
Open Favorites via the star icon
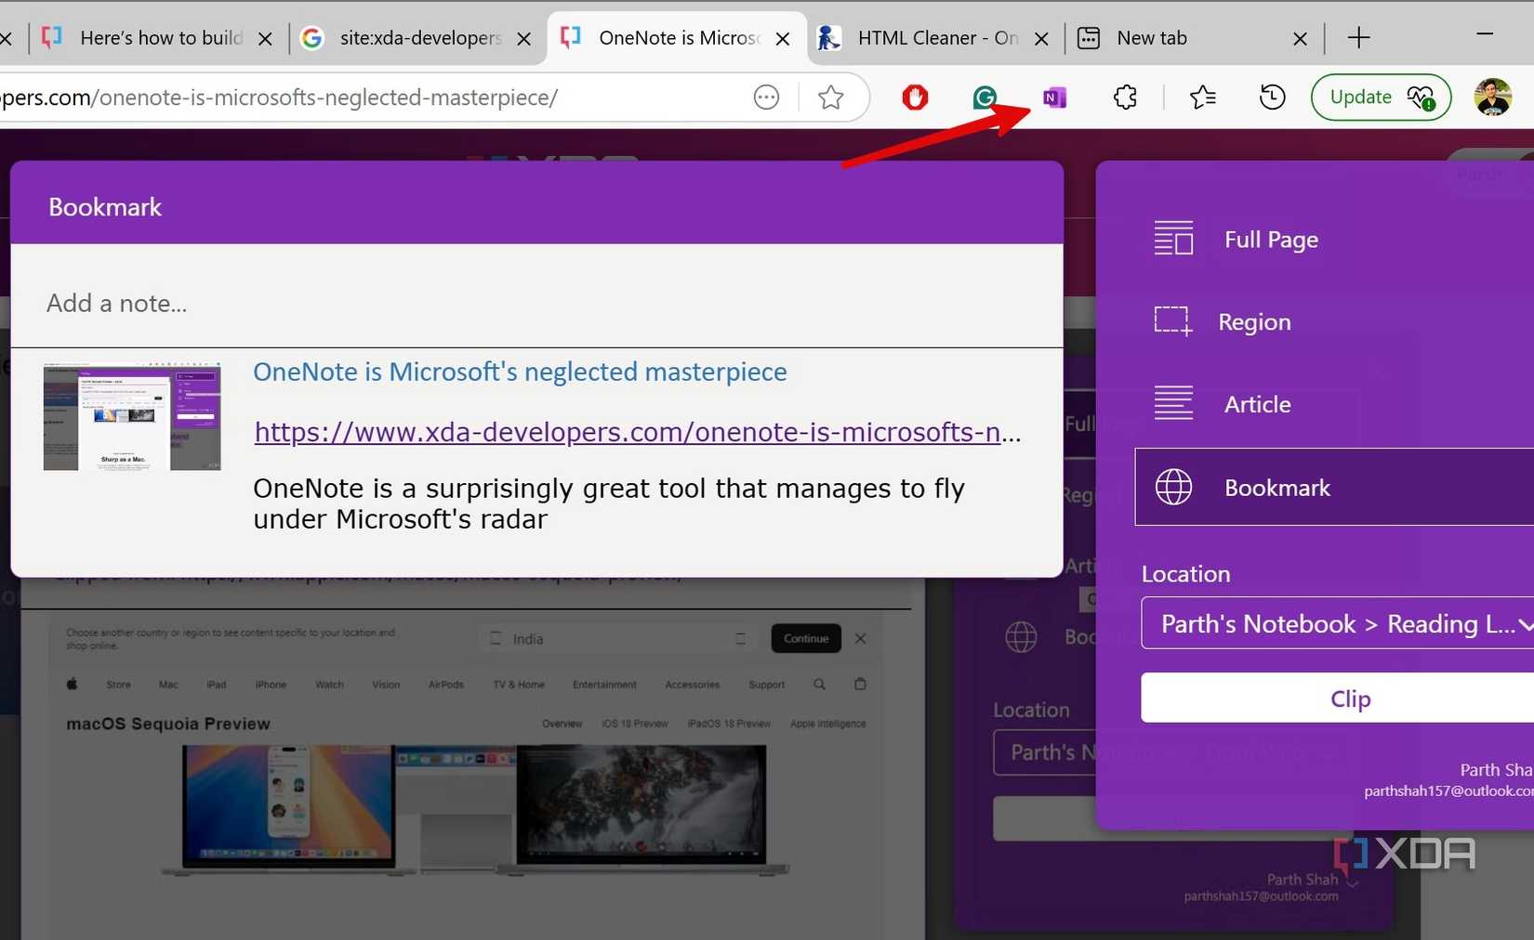point(1201,97)
